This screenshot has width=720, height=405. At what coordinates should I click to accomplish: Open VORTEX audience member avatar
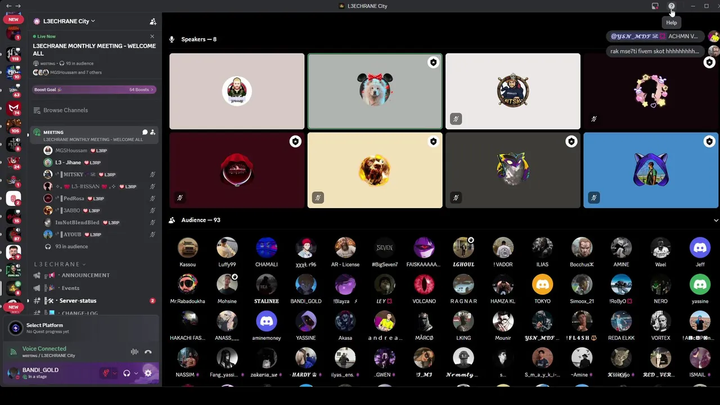[660, 321]
